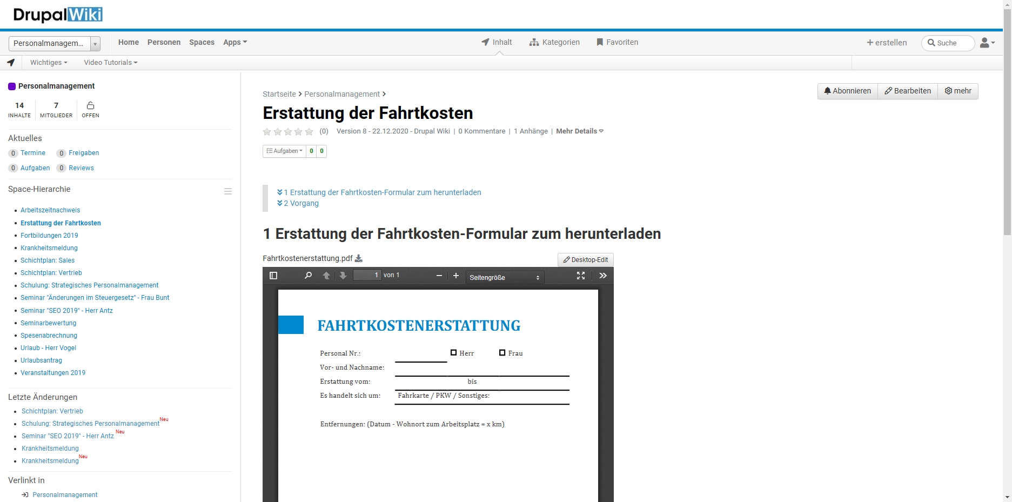This screenshot has width=1012, height=502.
Task: Open Schichtplan: Vertrieb in Letzte Änderungen
Action: pos(52,411)
